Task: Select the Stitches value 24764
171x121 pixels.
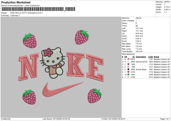Action: click(x=167, y=2)
